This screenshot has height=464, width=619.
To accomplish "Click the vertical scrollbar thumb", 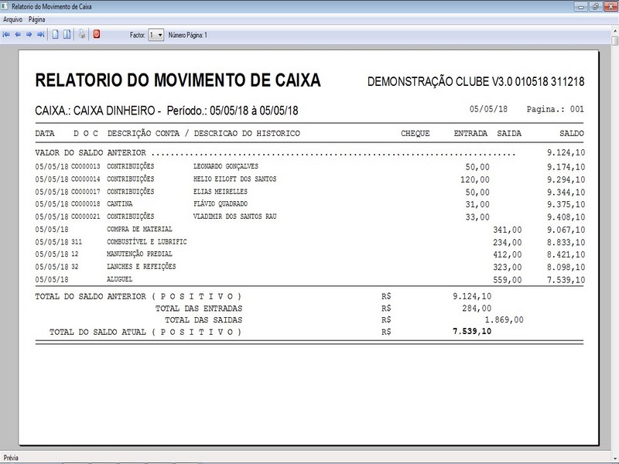I will [615, 41].
